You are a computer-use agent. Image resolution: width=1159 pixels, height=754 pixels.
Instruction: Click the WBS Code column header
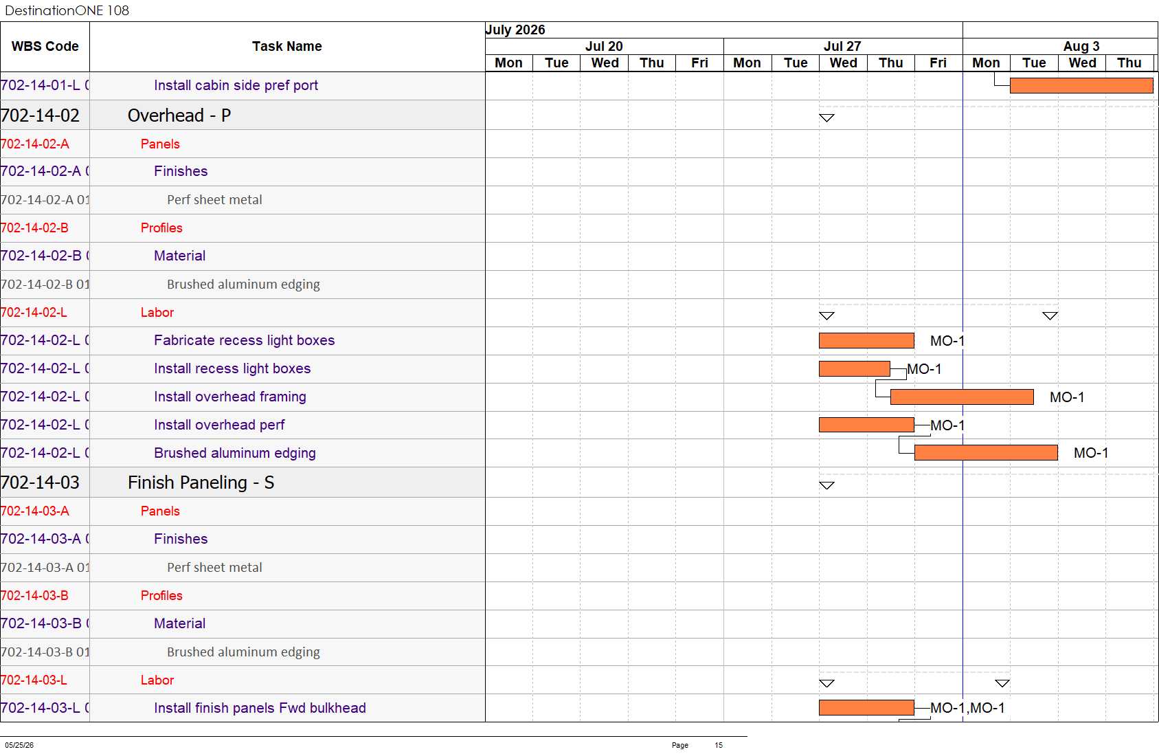click(x=45, y=46)
